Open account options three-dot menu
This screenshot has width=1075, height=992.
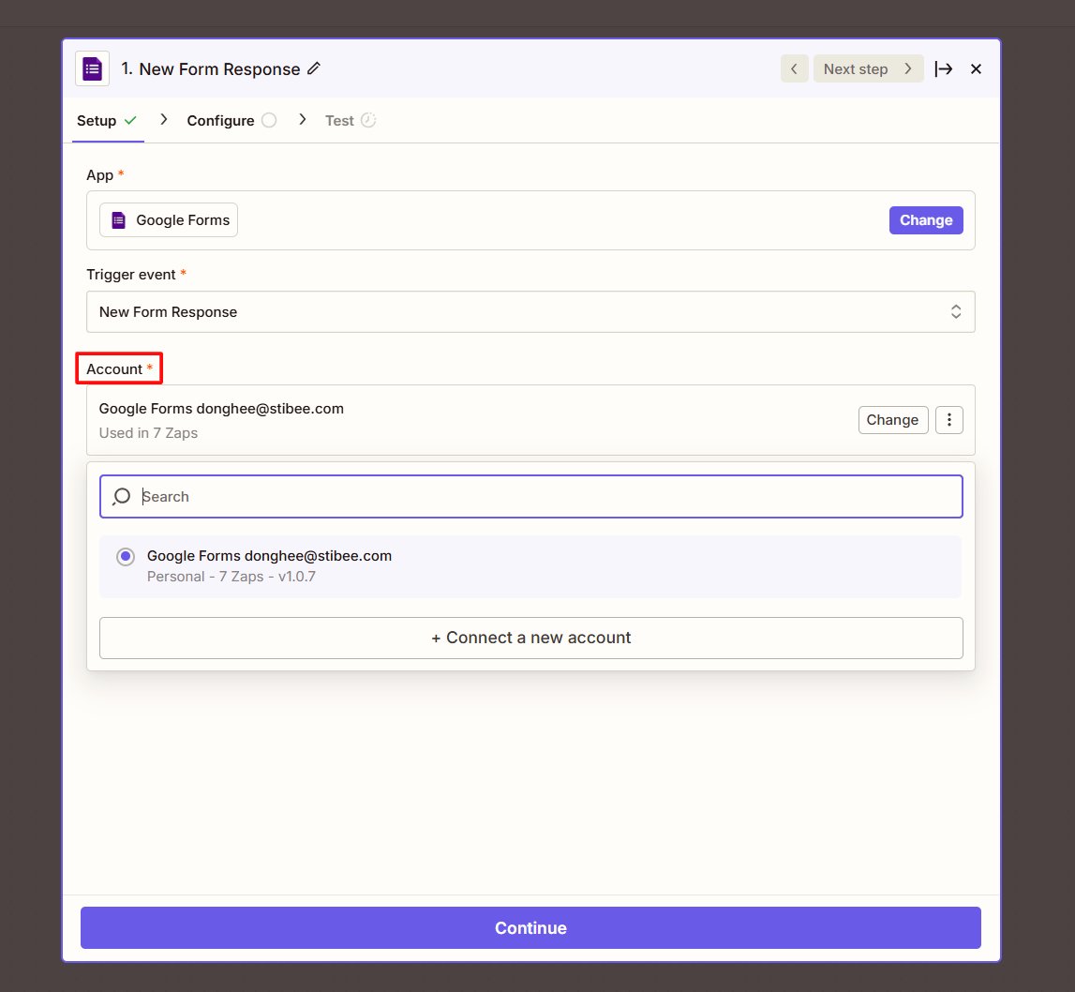point(948,420)
